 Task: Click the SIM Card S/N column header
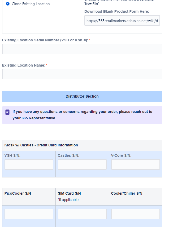(70, 193)
